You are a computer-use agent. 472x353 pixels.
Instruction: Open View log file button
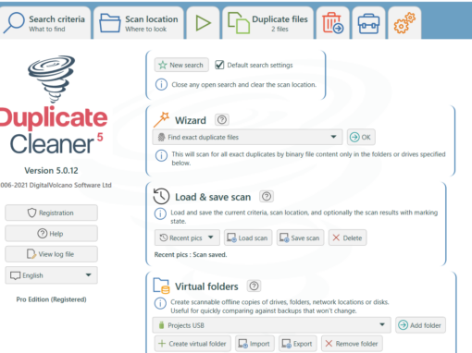52,254
